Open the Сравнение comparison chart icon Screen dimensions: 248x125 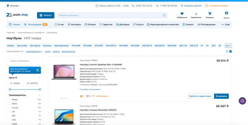click(196, 14)
